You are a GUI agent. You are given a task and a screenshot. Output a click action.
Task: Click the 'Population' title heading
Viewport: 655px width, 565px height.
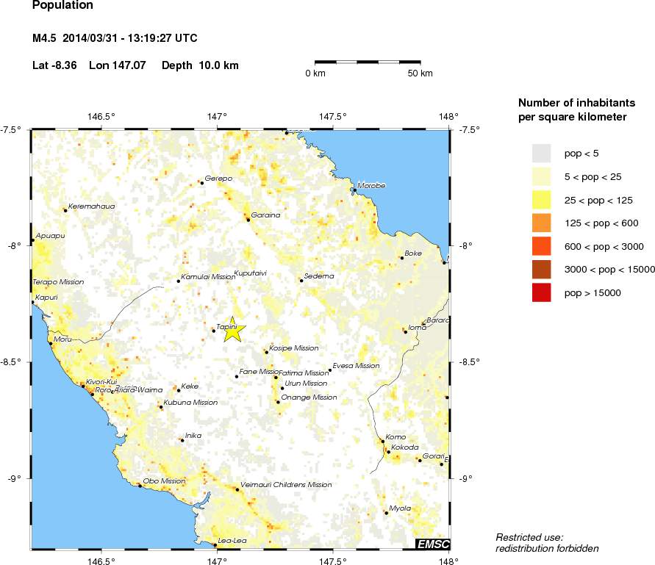[62, 6]
